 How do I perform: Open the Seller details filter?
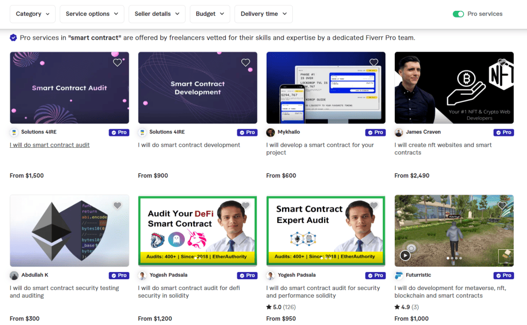point(156,14)
